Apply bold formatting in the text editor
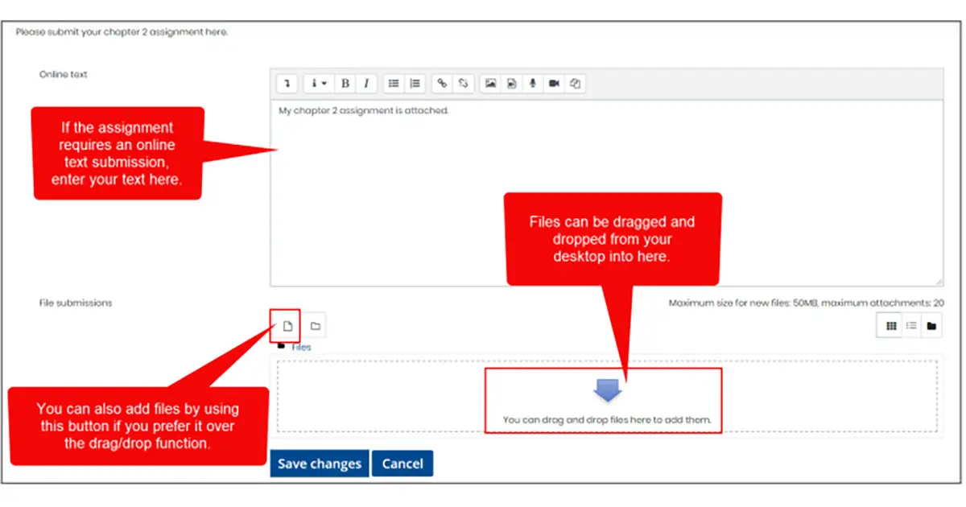The height and width of the screenshot is (507, 966). pos(345,83)
